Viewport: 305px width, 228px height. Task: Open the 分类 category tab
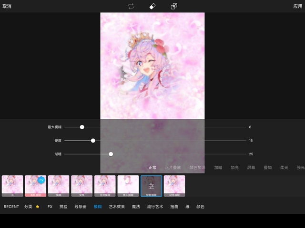click(x=28, y=207)
